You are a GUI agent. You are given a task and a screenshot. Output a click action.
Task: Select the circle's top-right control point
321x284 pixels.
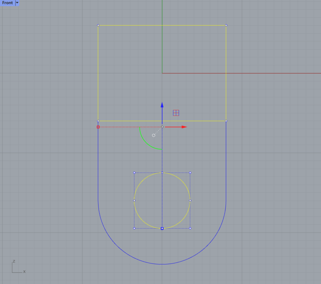190,173
